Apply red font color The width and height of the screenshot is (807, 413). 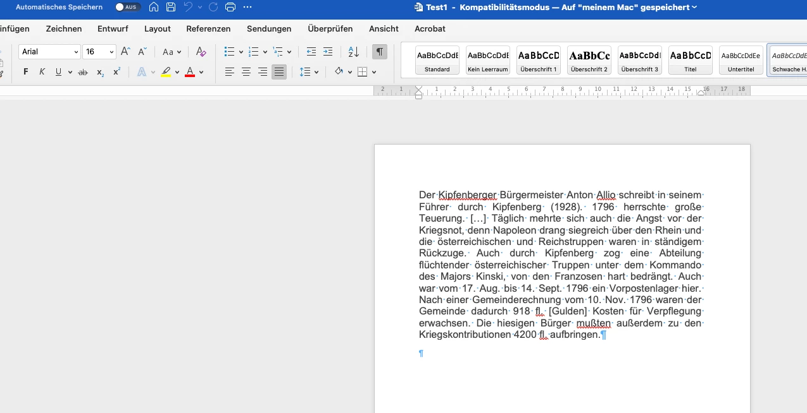pos(190,72)
